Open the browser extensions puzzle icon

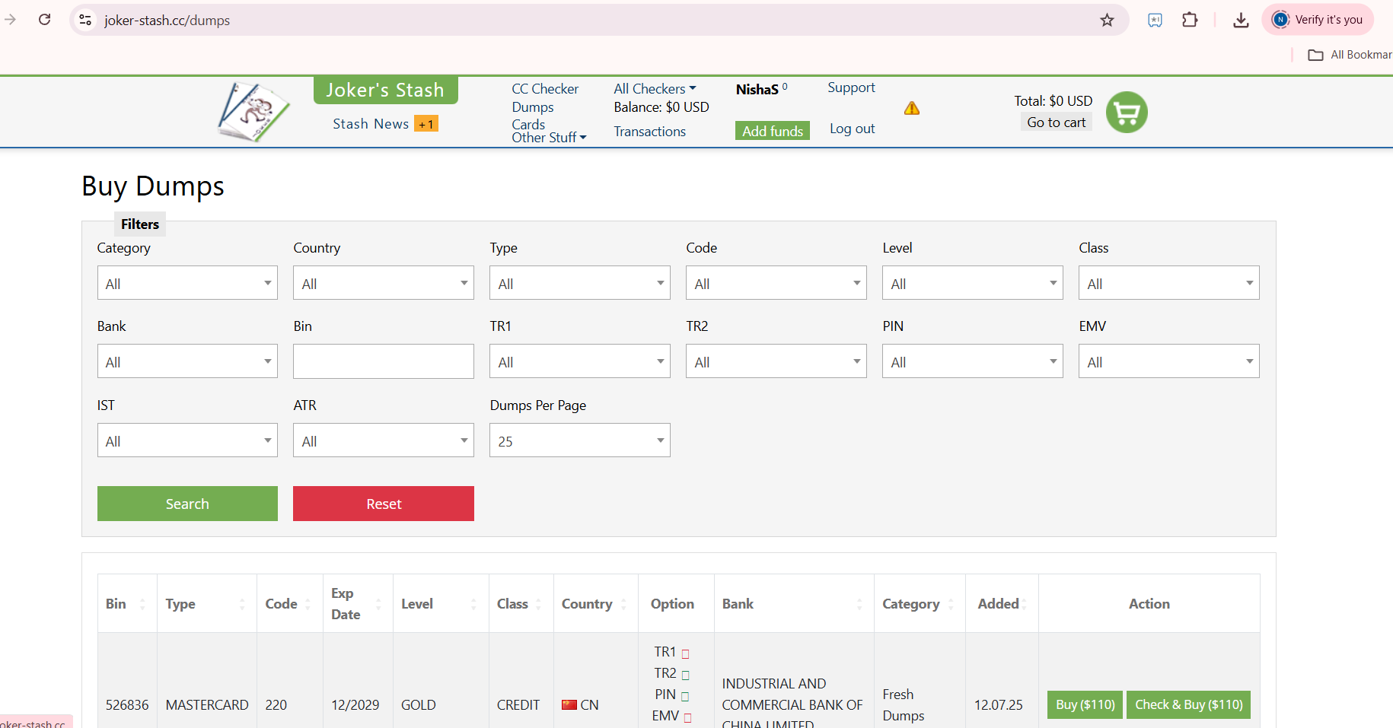(x=1190, y=20)
